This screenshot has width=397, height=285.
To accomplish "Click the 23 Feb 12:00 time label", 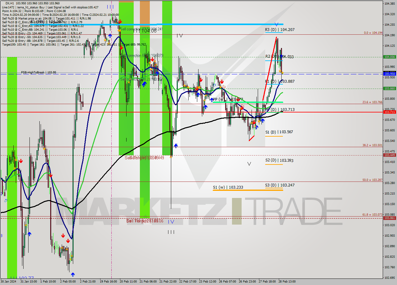I will pyautogui.click(x=208, y=282).
